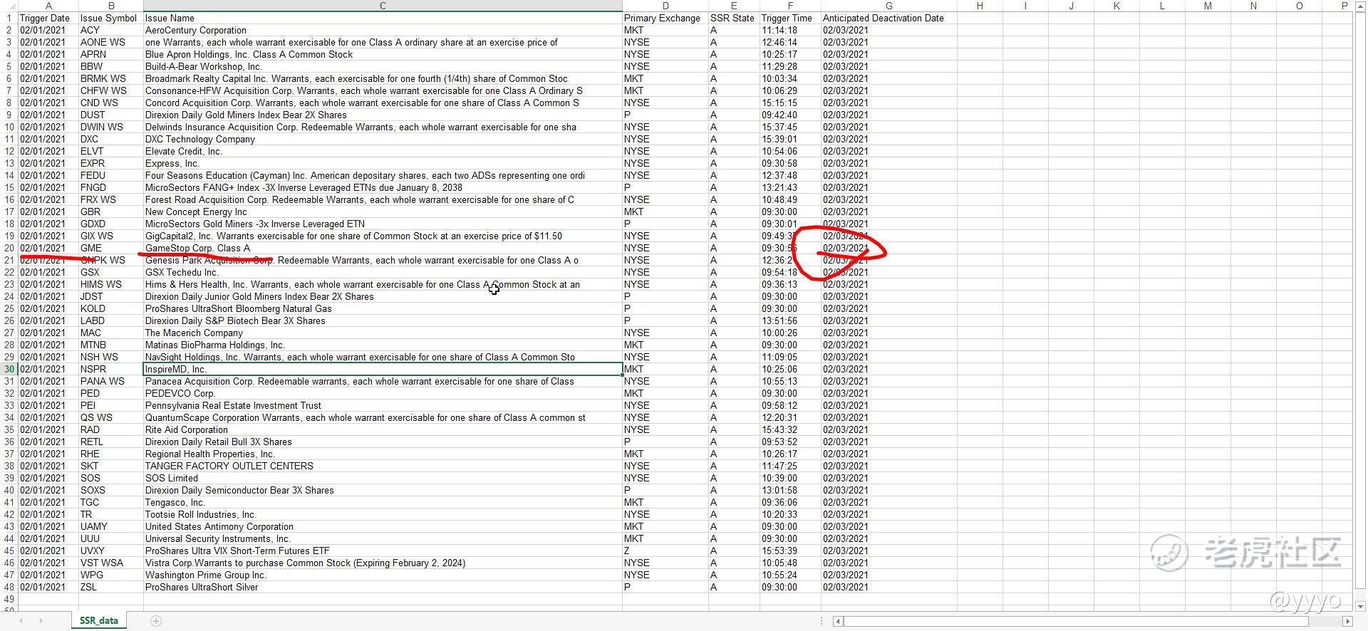Click previous sheet navigation arrow
The image size is (1368, 631).
click(21, 621)
